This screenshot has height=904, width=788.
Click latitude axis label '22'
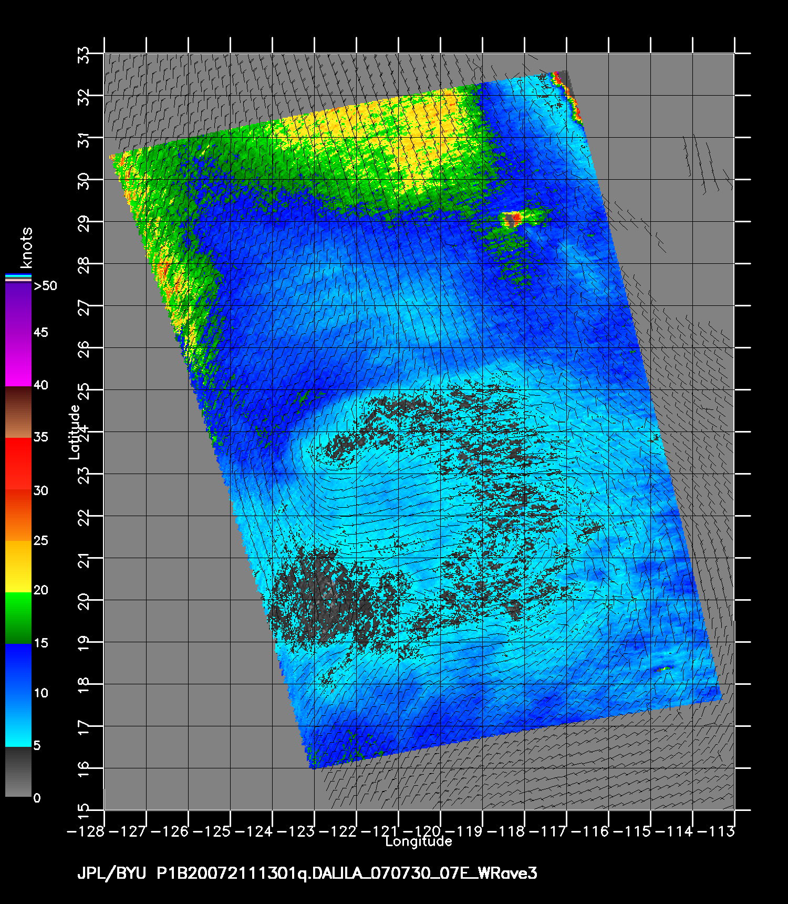[84, 517]
